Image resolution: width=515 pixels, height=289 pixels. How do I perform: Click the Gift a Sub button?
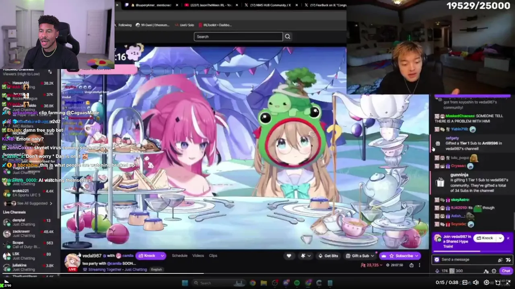coord(360,256)
